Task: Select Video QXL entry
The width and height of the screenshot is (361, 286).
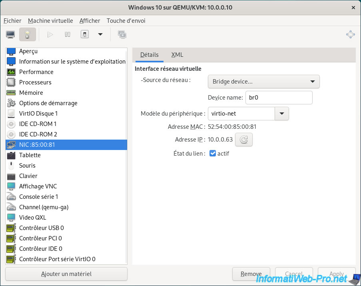Action: (66, 217)
